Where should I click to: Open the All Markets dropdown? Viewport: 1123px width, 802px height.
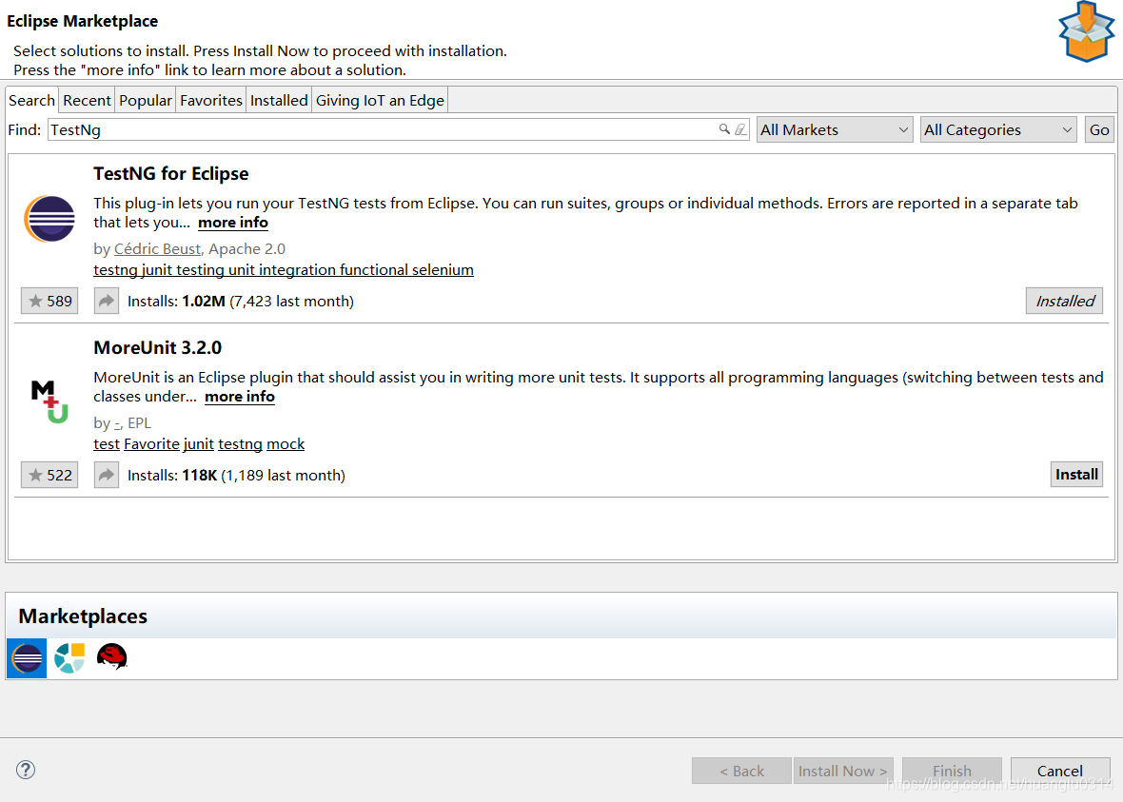click(835, 129)
